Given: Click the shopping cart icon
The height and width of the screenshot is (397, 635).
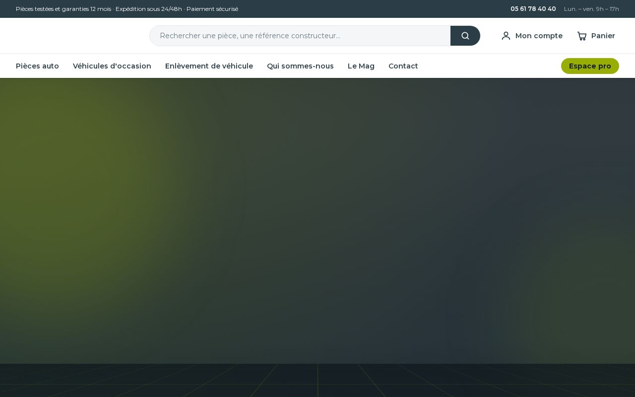Looking at the screenshot, I should 582,36.
